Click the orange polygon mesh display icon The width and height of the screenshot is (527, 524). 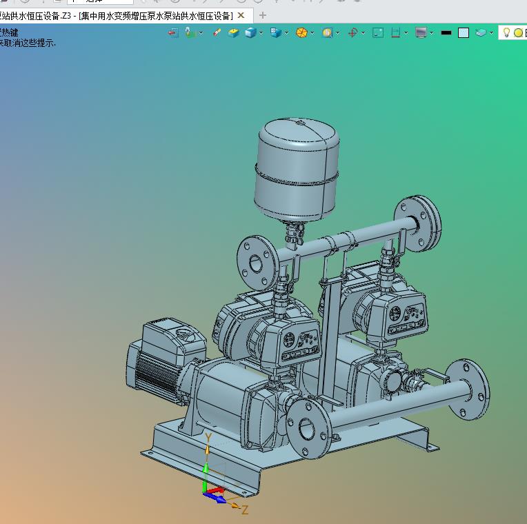(301, 32)
